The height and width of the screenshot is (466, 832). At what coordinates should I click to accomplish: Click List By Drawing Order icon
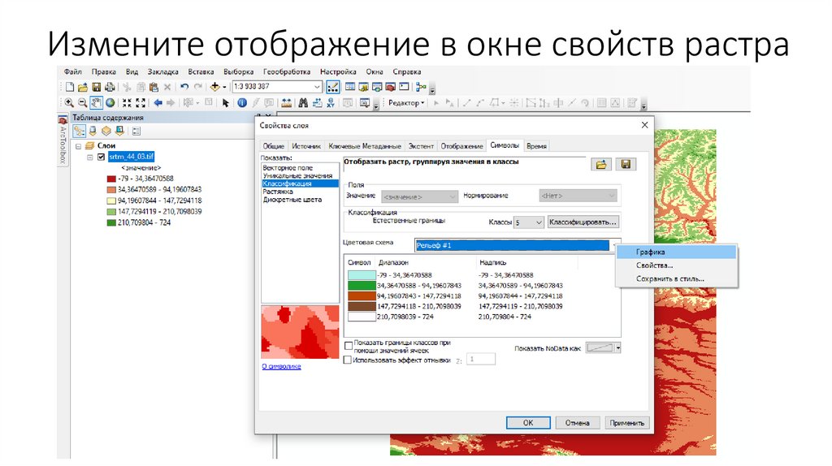click(x=79, y=131)
